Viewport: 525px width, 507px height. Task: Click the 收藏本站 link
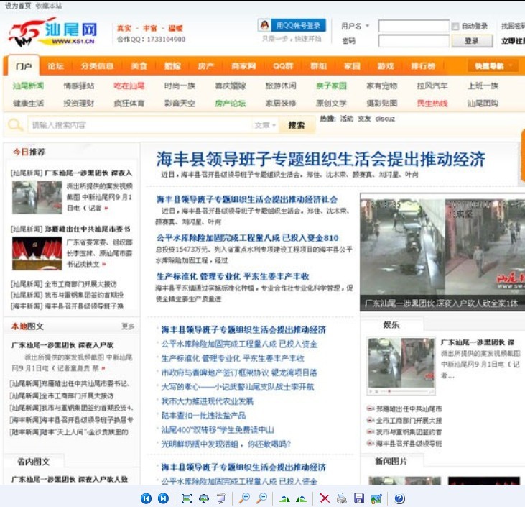point(49,6)
